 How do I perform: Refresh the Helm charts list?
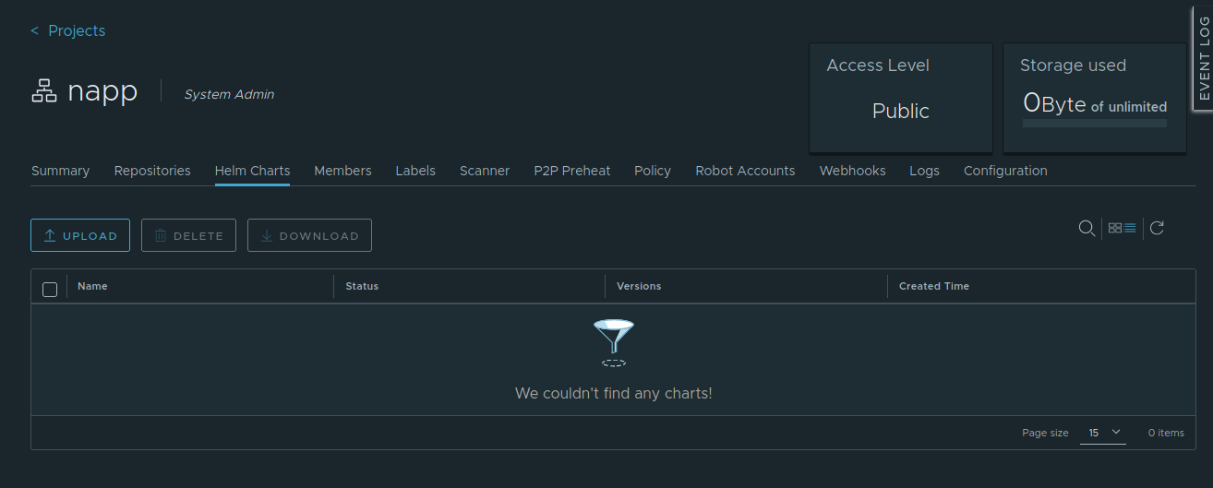(1157, 228)
